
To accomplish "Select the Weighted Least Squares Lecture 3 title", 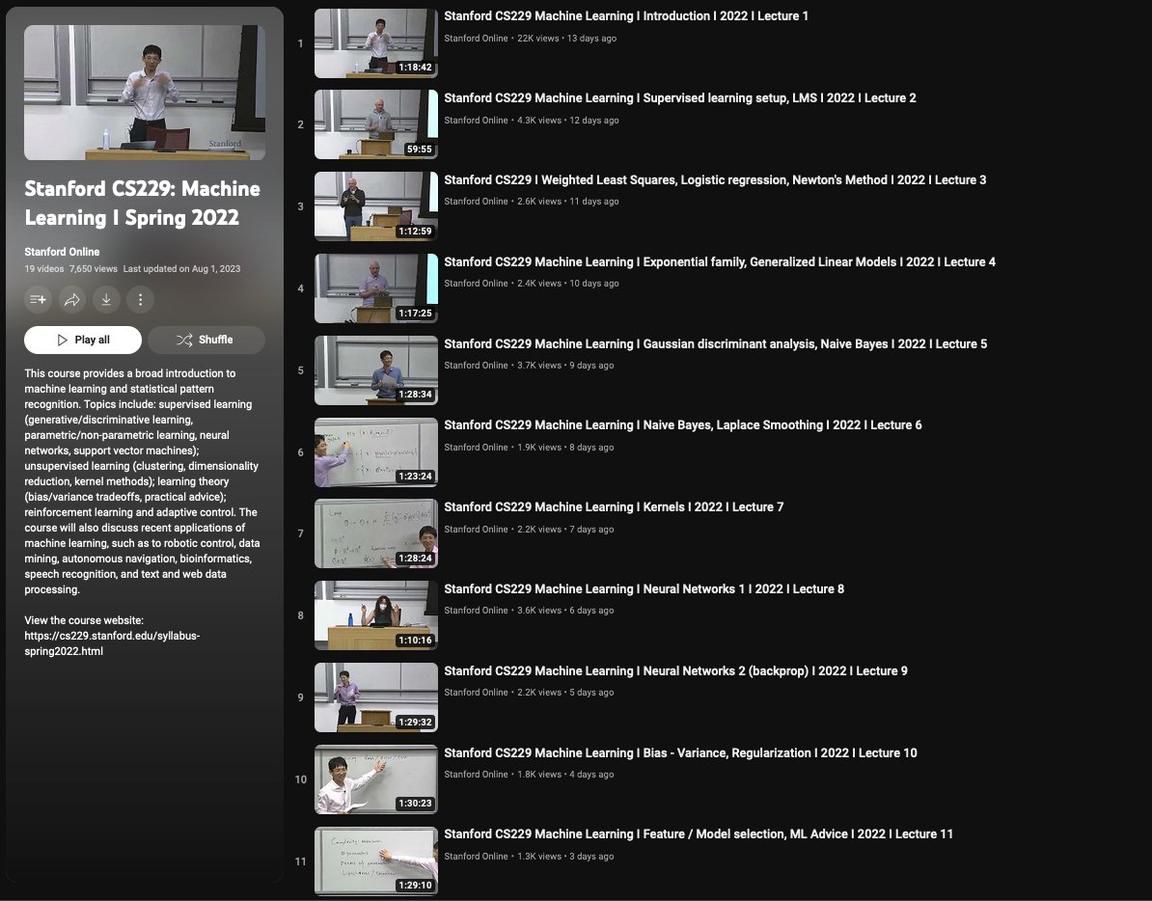I will pyautogui.click(x=715, y=179).
